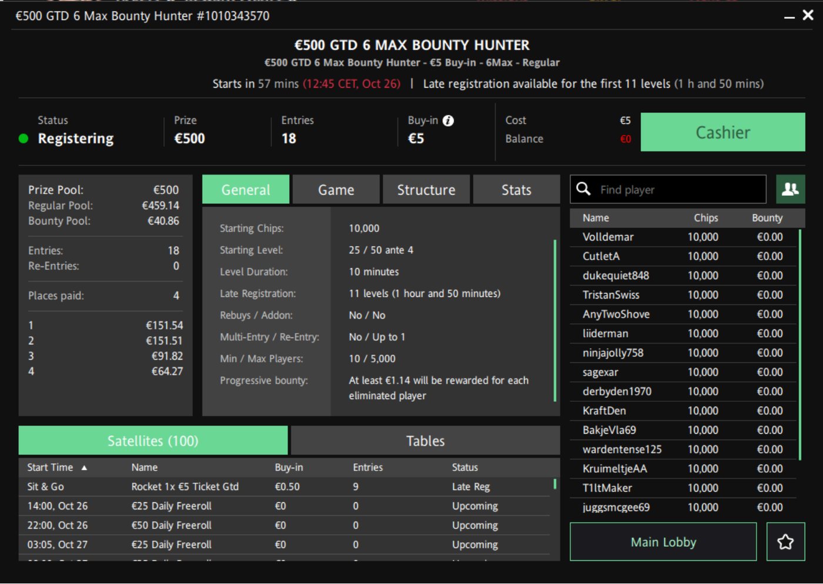Sort satellites by Status column
The height and width of the screenshot is (584, 823).
pos(465,468)
